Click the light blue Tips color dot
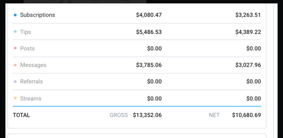This screenshot has width=283, height=138. 15,32
